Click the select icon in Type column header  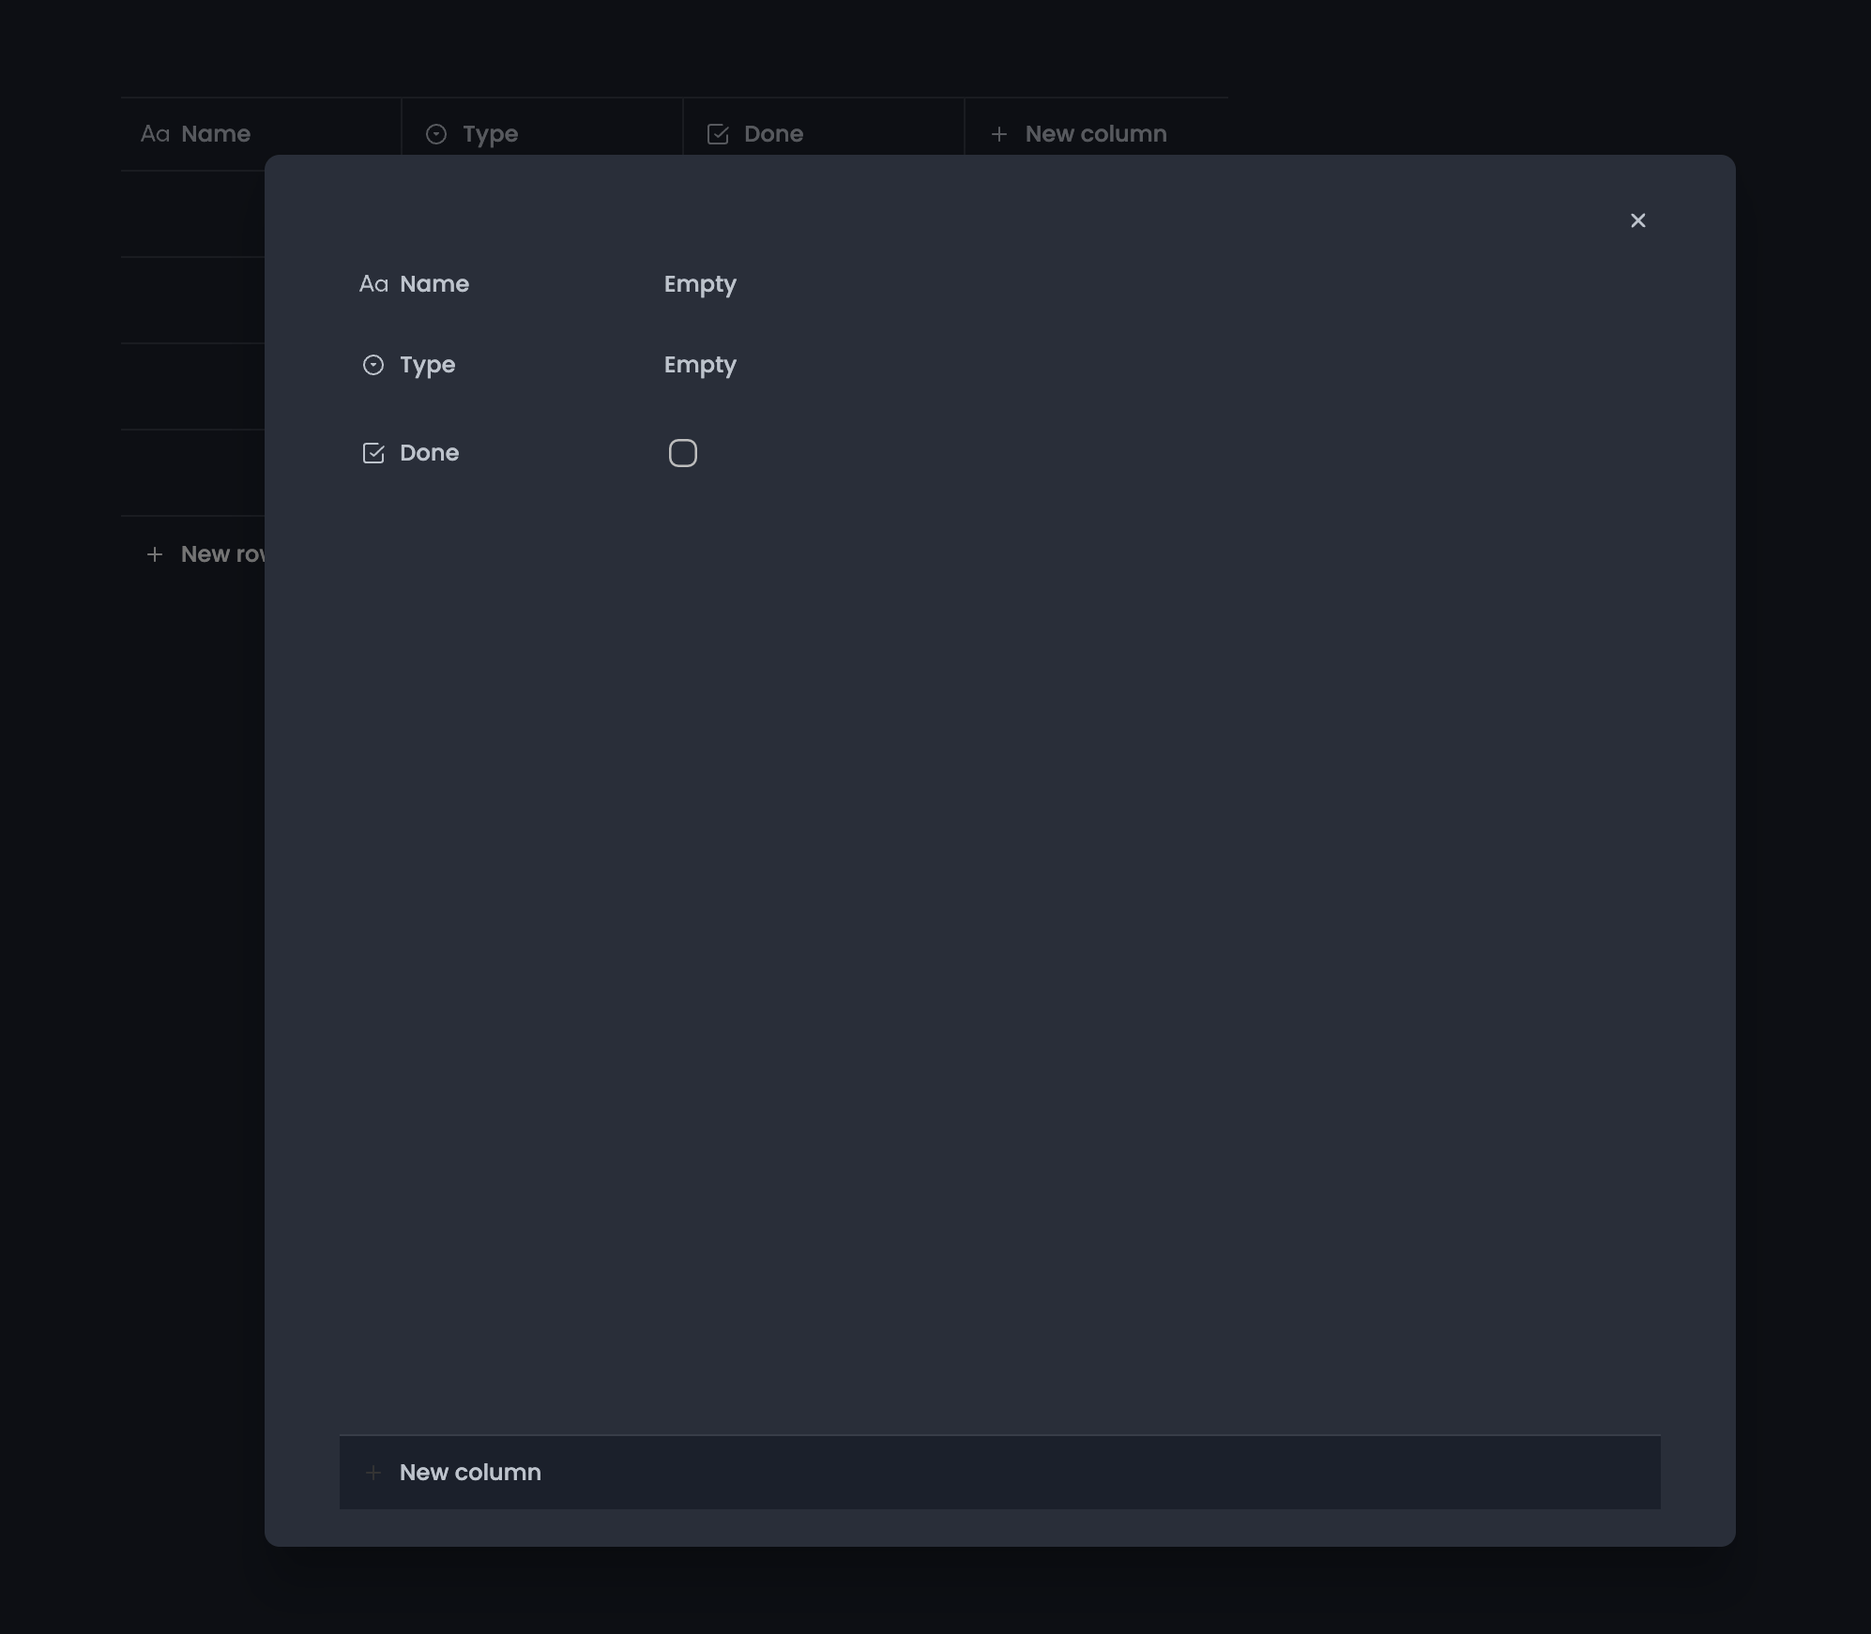436,133
